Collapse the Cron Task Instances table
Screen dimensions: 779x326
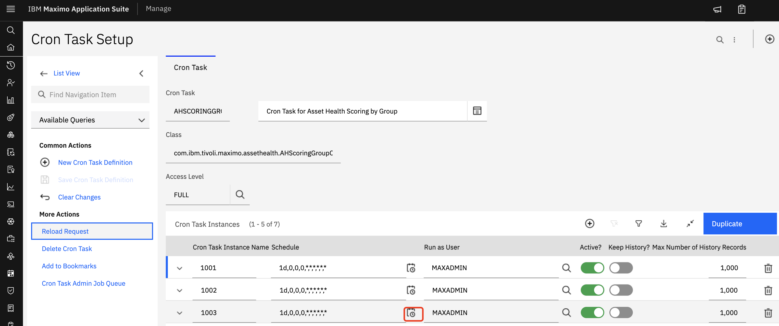[x=690, y=223]
